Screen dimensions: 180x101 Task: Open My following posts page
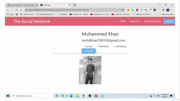coord(152,21)
